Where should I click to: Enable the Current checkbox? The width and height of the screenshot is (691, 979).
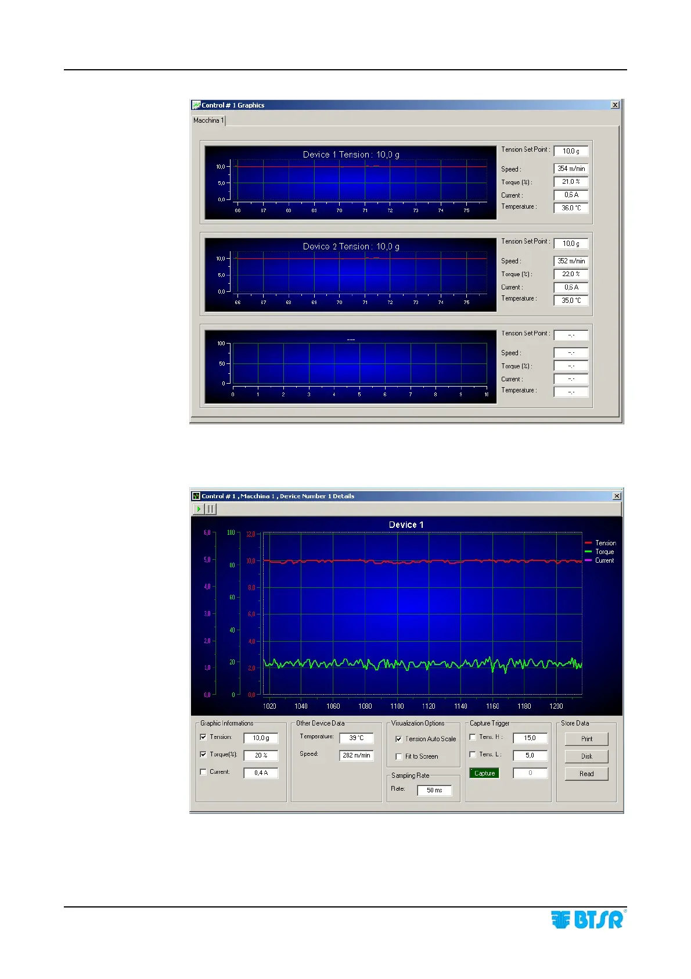coord(203,772)
